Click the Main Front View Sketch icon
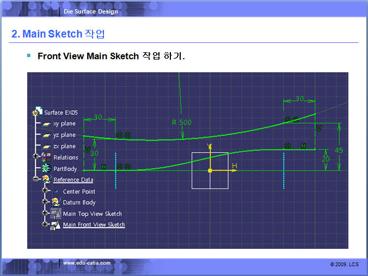Screen dimensions: 368x276 [x=56, y=224]
